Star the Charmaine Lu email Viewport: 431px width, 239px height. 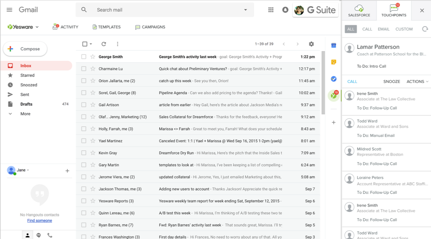coord(93,69)
